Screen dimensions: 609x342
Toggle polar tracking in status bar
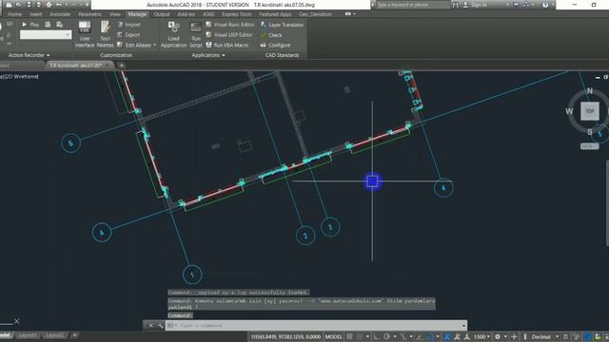pyautogui.click(x=386, y=336)
